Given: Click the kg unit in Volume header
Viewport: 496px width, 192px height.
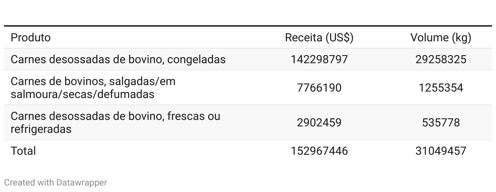Looking at the screenshot, I should tap(461, 38).
